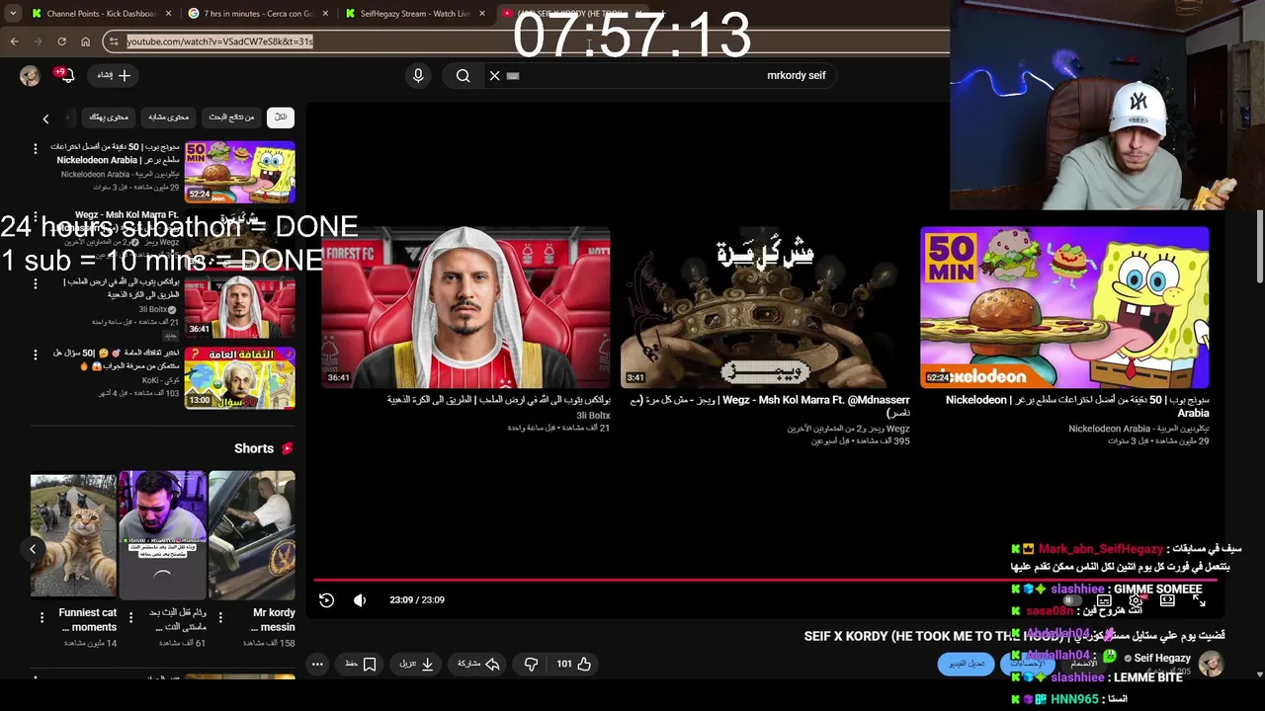Dislike the video

[531, 665]
